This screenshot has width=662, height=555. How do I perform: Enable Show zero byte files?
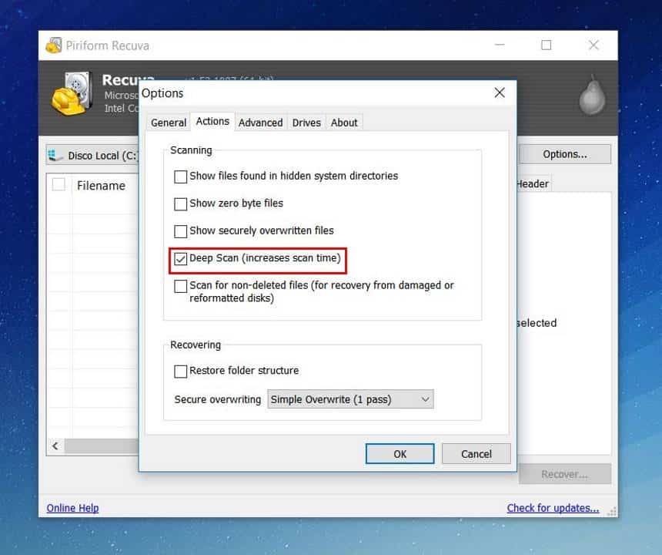[181, 203]
